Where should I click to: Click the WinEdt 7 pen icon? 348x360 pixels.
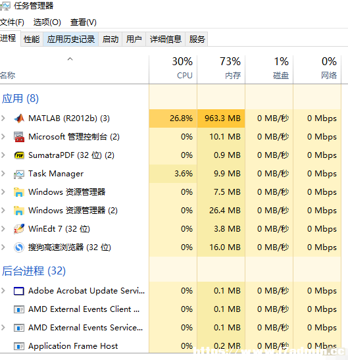coord(19,229)
